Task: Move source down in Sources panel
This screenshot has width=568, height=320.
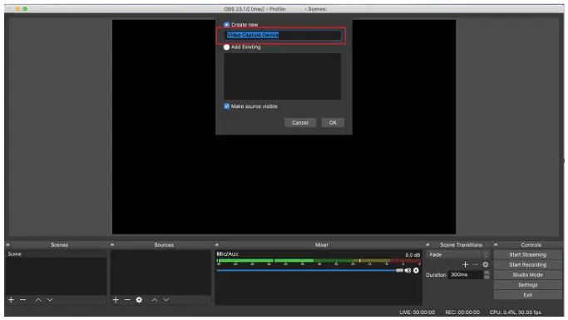Action: (165, 300)
